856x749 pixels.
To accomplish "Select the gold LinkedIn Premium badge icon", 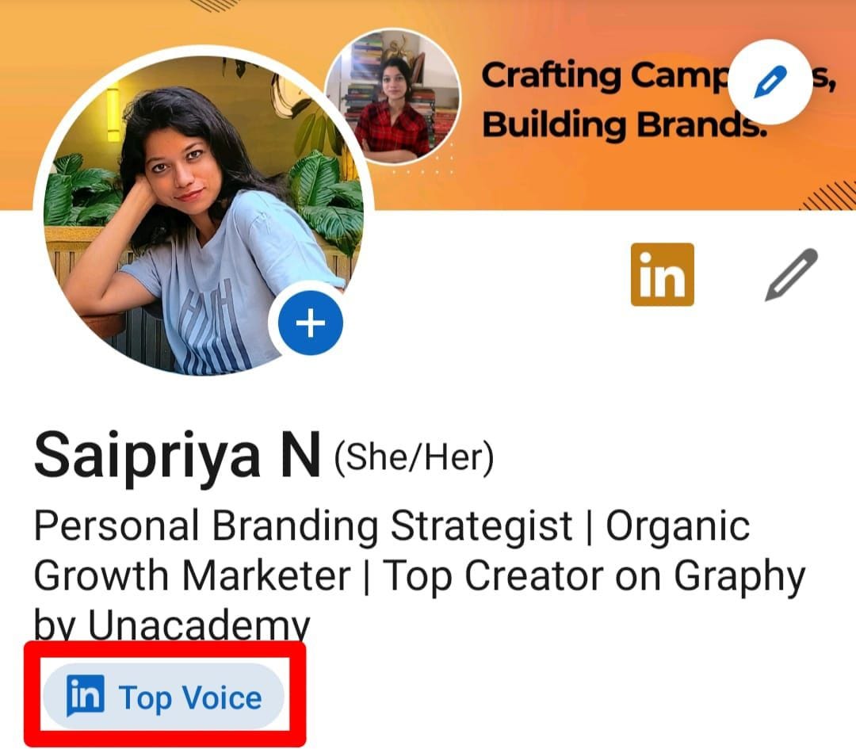I will (663, 276).
